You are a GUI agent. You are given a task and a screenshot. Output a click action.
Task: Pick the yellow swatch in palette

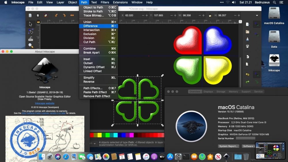point(100,135)
